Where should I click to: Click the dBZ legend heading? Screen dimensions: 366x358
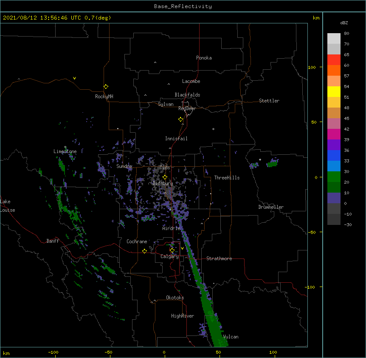tap(344, 23)
